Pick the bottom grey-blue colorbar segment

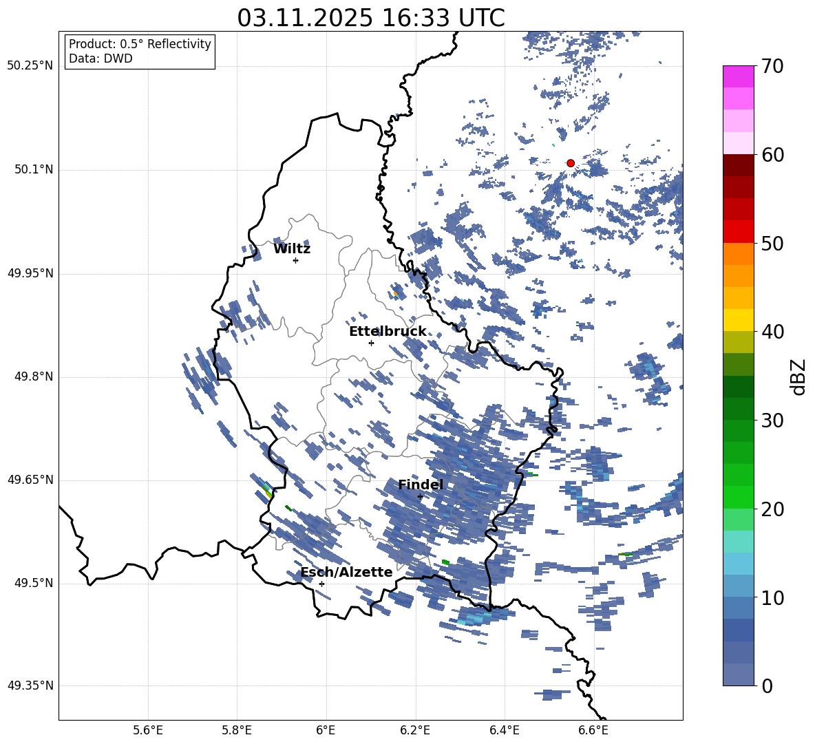coord(738,674)
